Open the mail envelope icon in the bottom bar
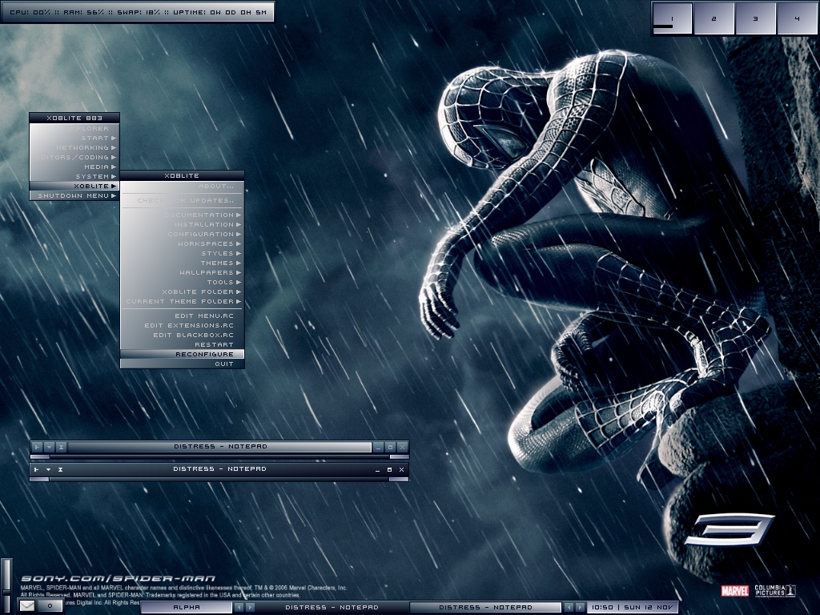This screenshot has width=820, height=615. (27, 605)
